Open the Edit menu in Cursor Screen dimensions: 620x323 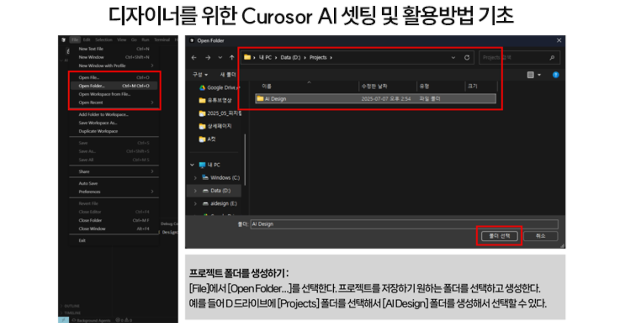[x=87, y=40]
